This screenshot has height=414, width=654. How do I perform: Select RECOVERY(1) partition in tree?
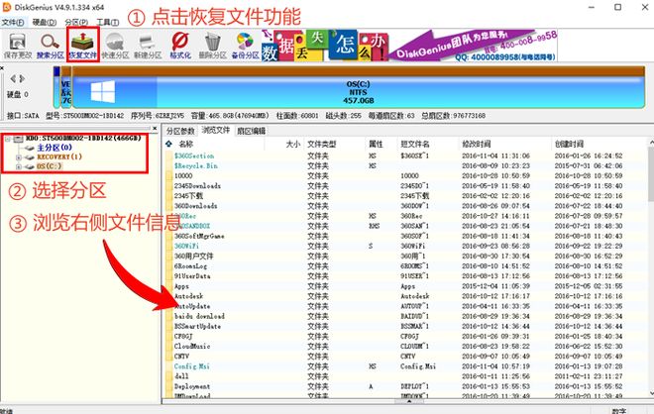pos(59,157)
